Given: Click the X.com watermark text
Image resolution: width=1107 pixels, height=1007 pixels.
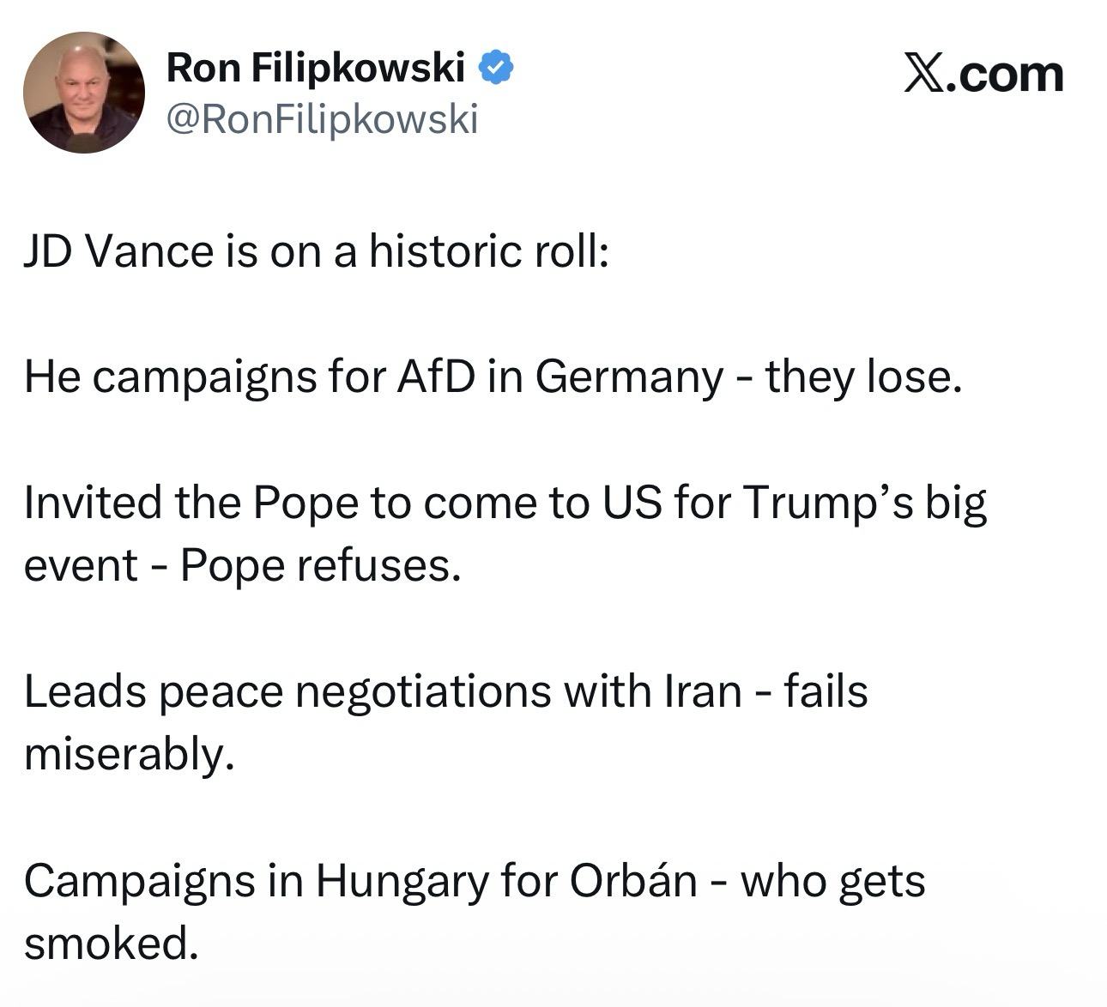Looking at the screenshot, I should [983, 74].
